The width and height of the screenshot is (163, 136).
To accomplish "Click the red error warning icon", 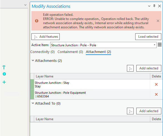I will [37, 21].
